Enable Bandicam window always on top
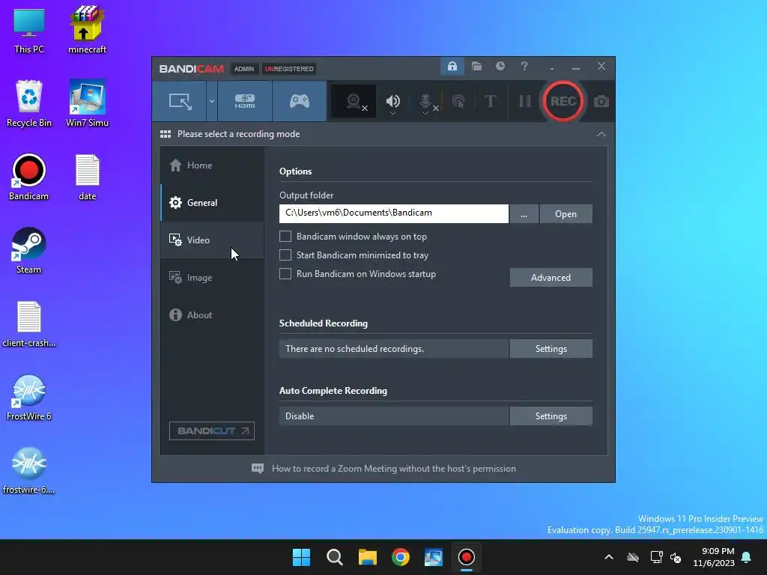This screenshot has width=767, height=575. tap(285, 236)
